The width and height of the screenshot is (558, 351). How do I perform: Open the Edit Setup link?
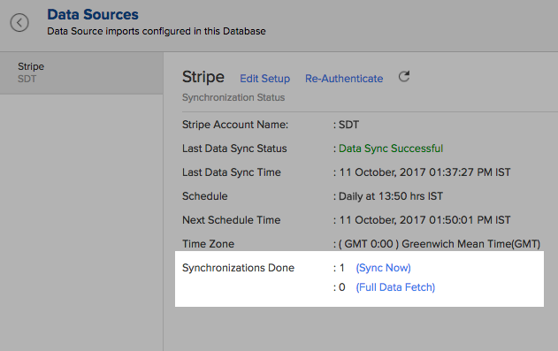264,78
